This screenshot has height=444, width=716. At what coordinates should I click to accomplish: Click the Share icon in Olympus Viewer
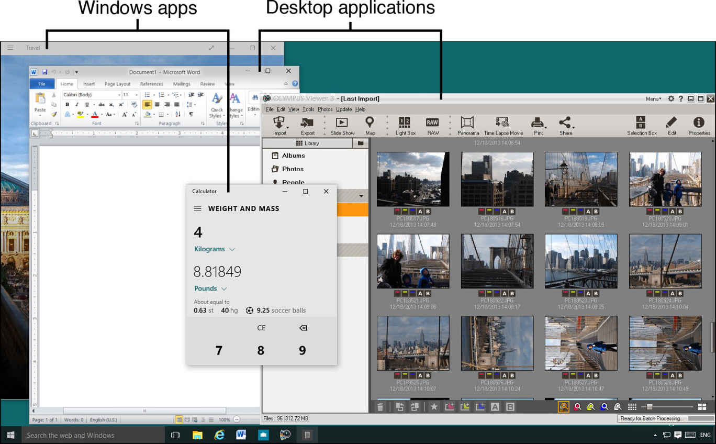[x=565, y=123]
